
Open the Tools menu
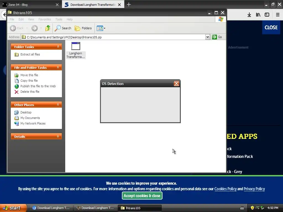pyautogui.click(x=59, y=19)
